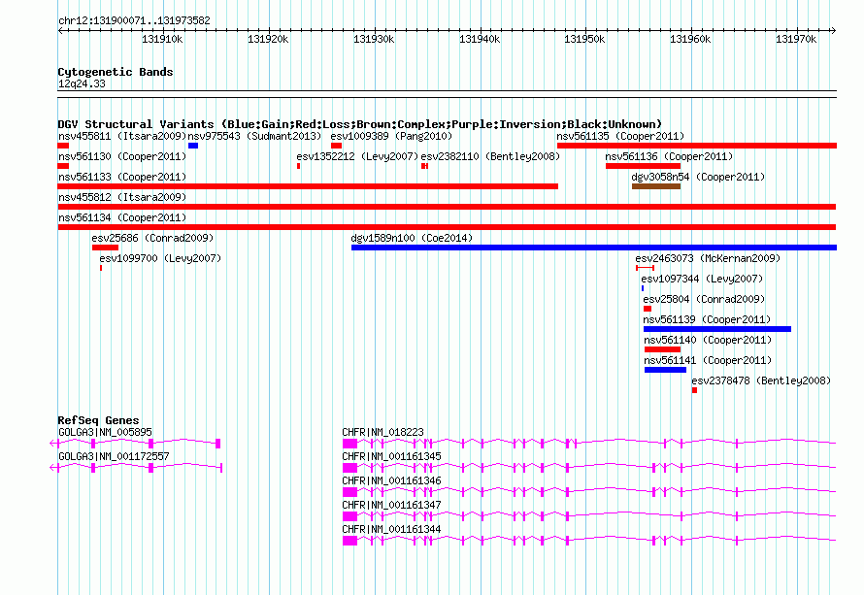
Task: Select the esv1352212 (Levy2007) variant label
Action: [x=357, y=156]
